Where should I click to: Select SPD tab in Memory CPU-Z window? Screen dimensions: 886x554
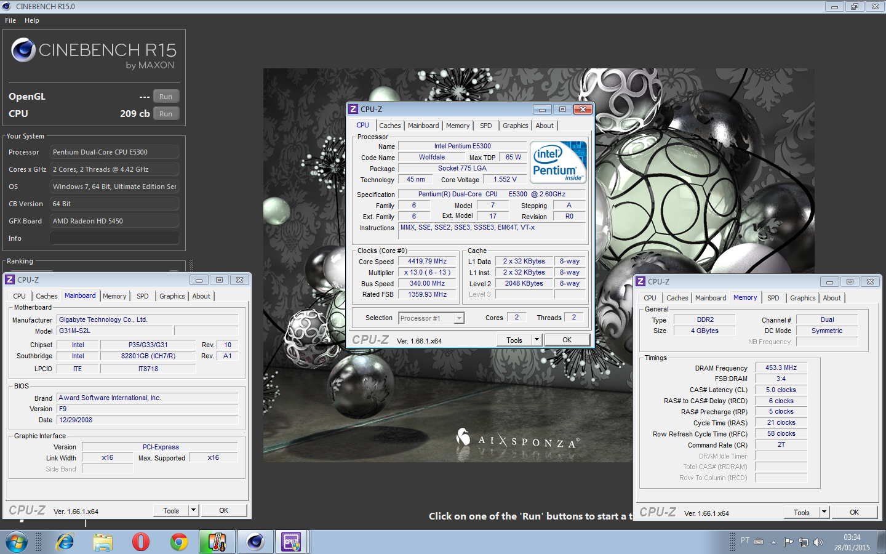(x=773, y=298)
